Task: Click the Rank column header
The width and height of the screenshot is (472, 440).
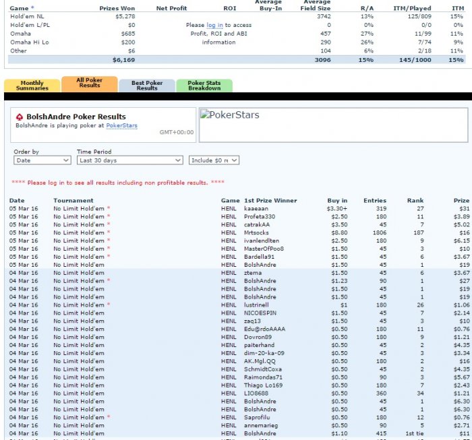Action: (x=415, y=200)
